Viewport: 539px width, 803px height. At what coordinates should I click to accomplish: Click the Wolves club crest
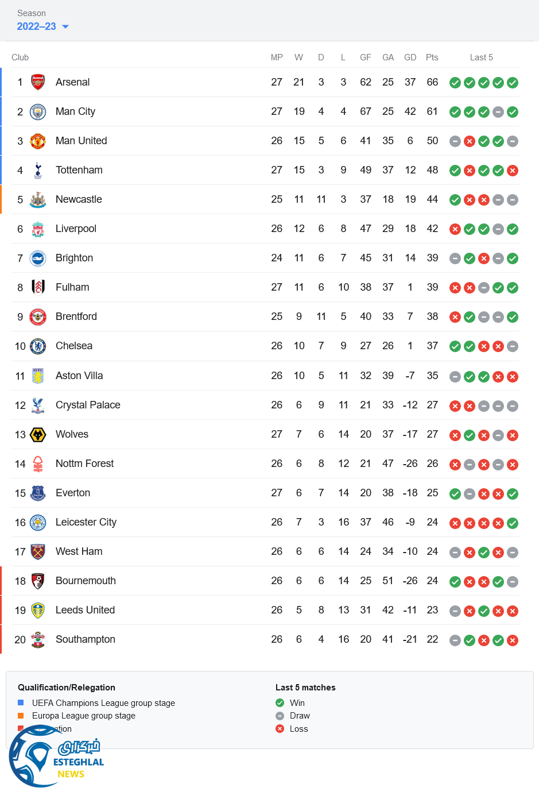(x=38, y=435)
